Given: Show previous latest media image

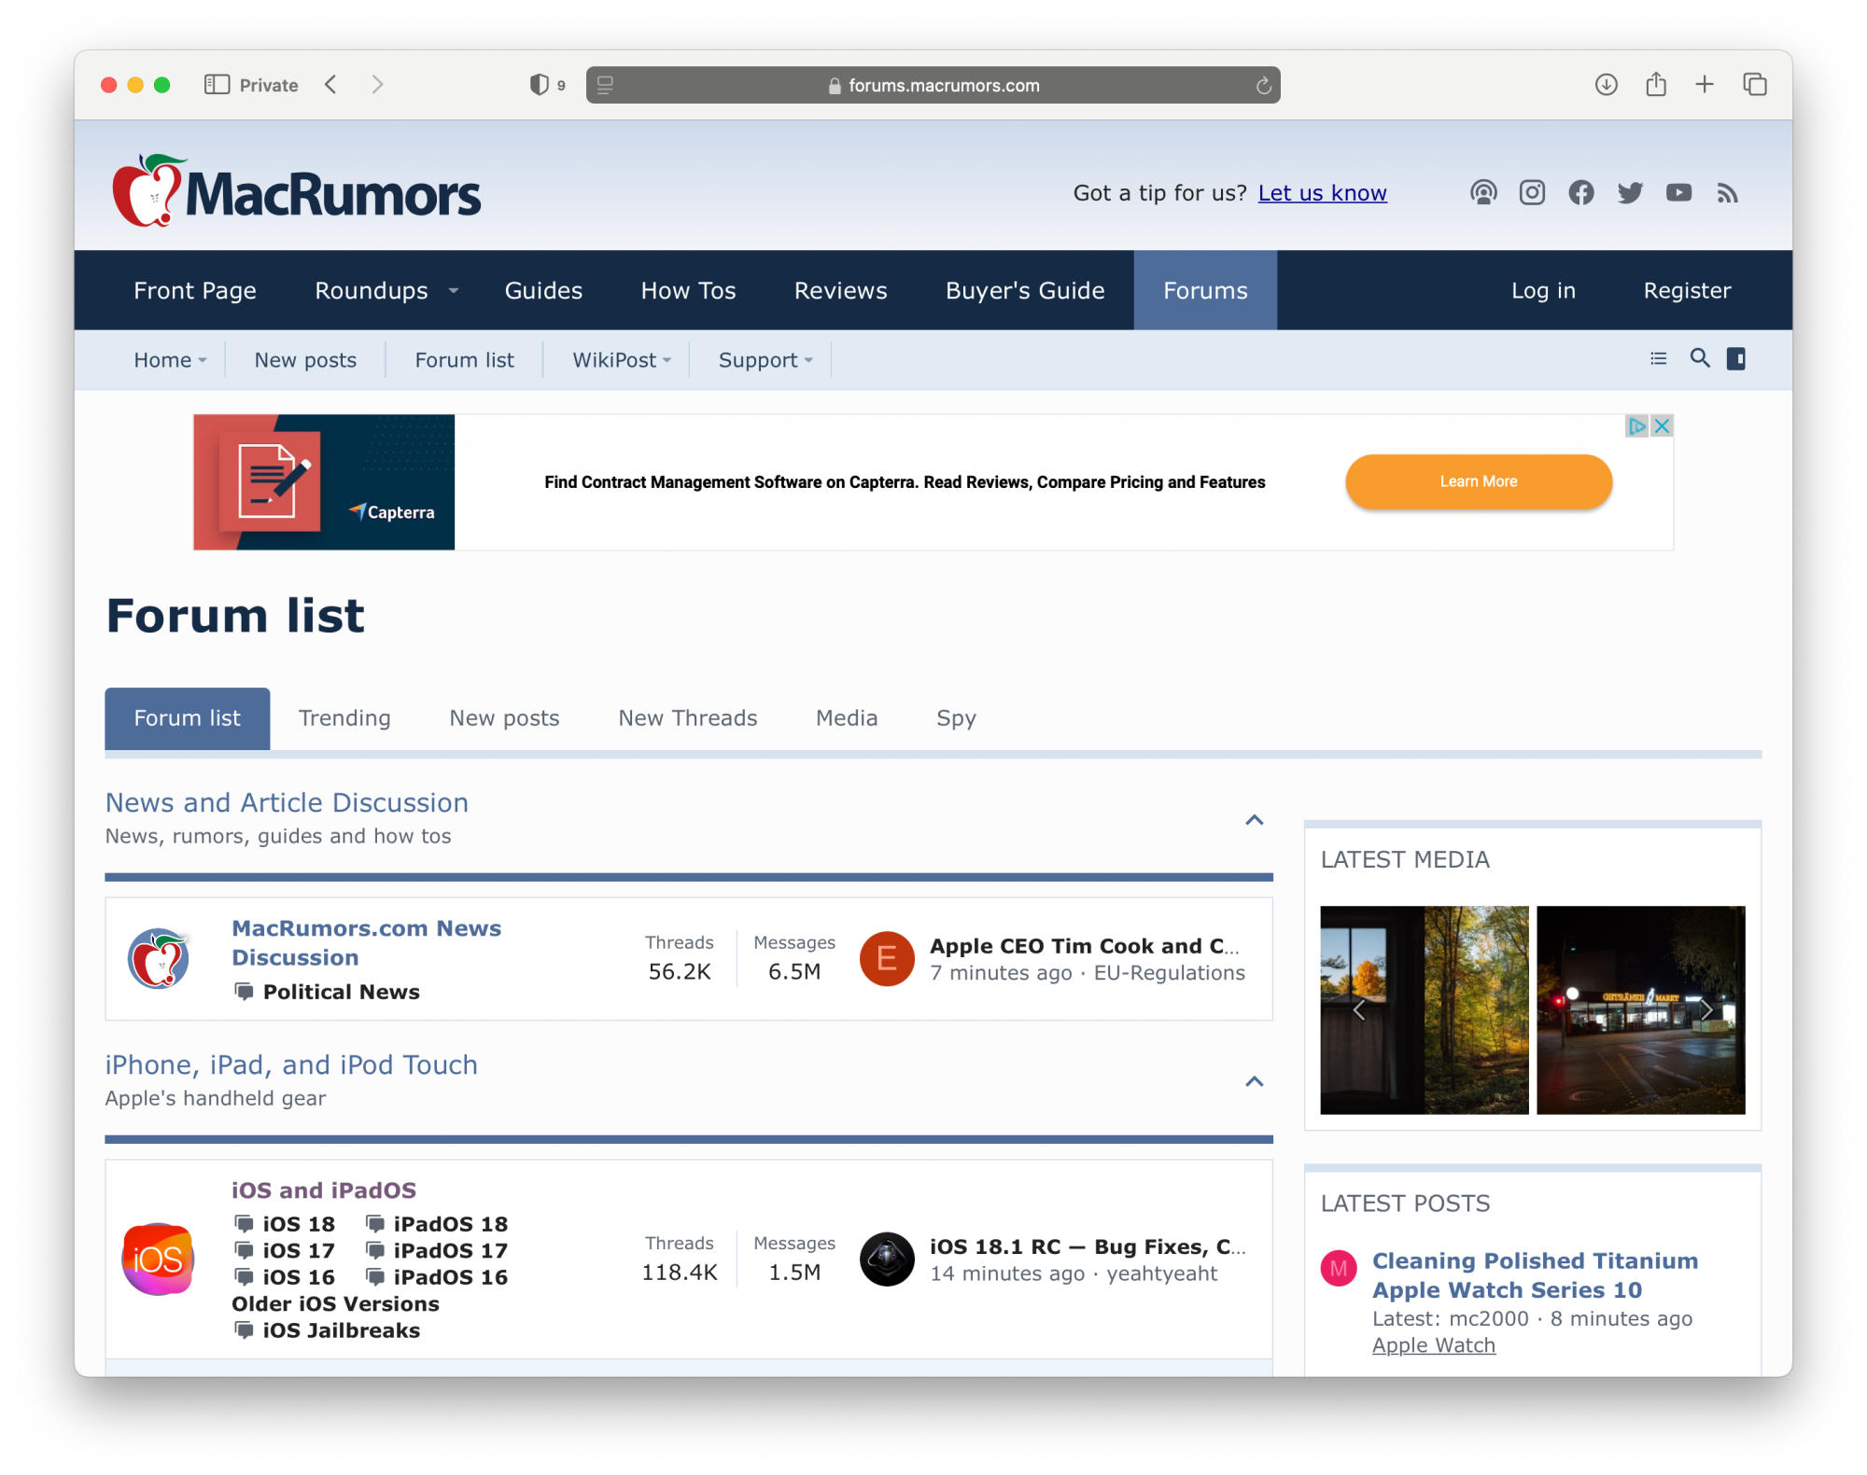Looking at the screenshot, I should click(1359, 1009).
